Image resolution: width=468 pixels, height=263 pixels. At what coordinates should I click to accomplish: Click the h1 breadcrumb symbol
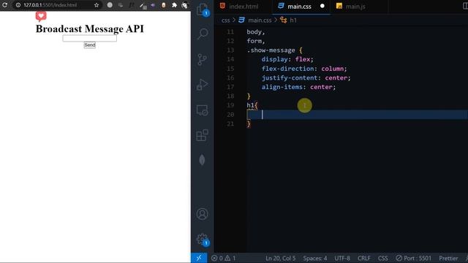point(293,20)
